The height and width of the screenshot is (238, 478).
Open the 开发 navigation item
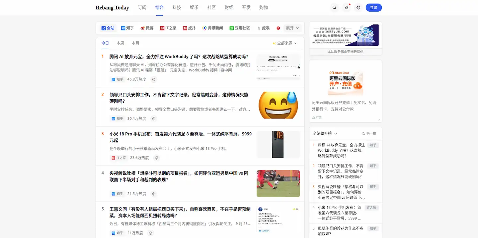coord(246,7)
